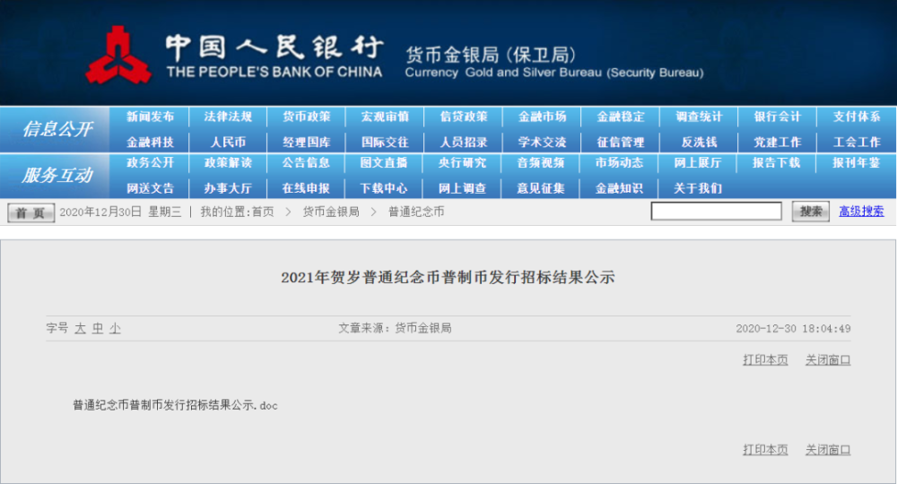Select 报告下载 in navigation
Screen dimensions: 897x484
776,162
